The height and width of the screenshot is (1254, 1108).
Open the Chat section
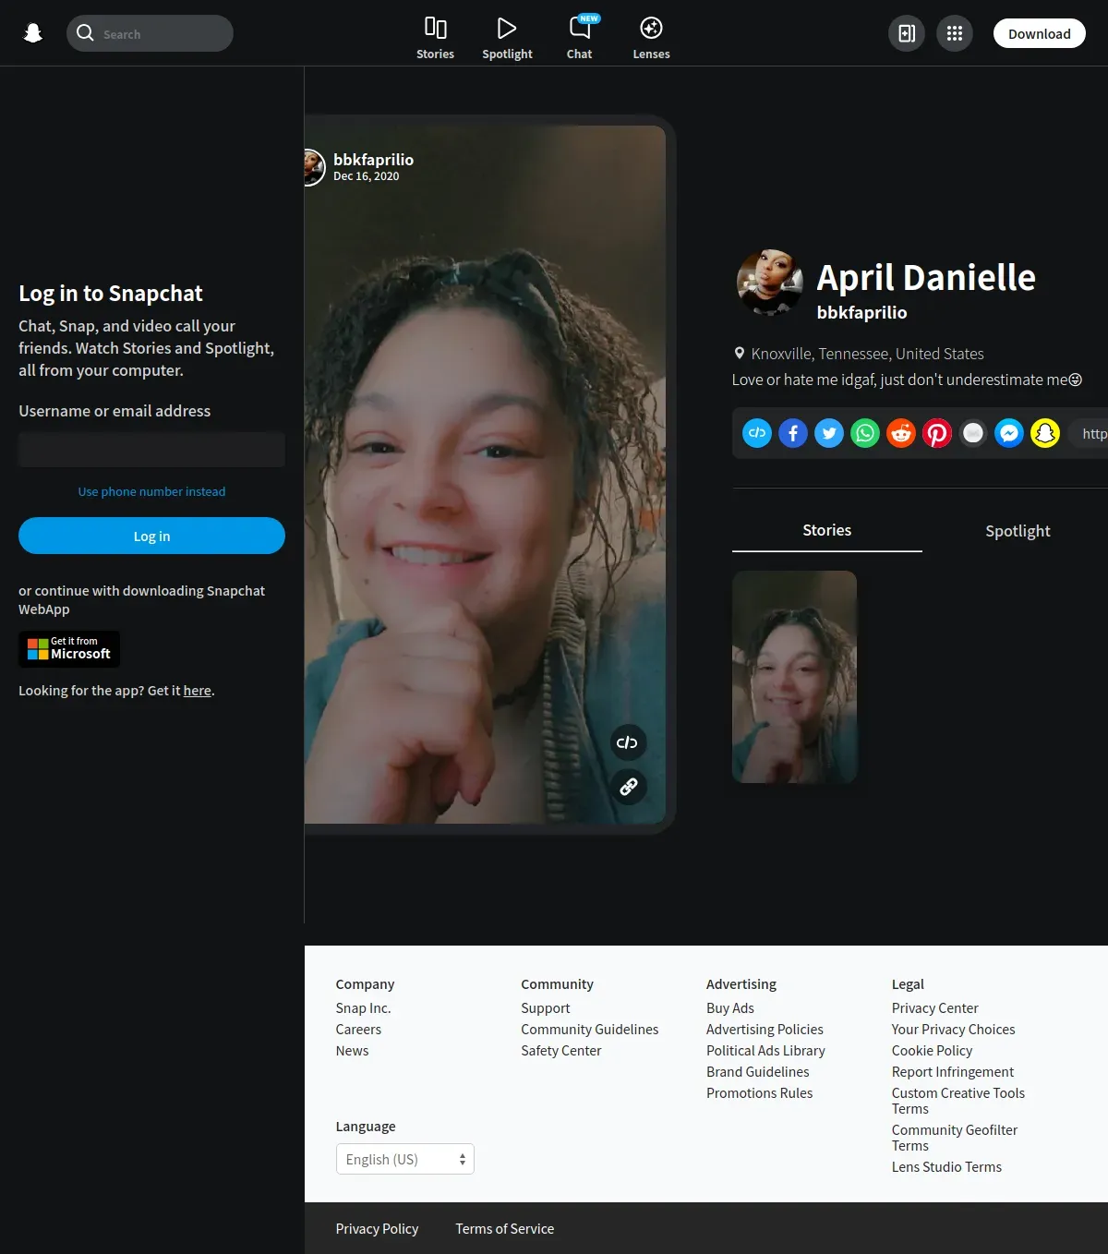click(580, 38)
